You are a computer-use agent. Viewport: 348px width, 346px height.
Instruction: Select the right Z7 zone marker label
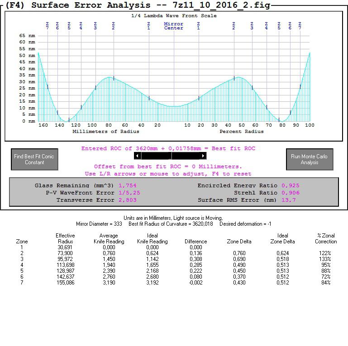click(x=300, y=26)
